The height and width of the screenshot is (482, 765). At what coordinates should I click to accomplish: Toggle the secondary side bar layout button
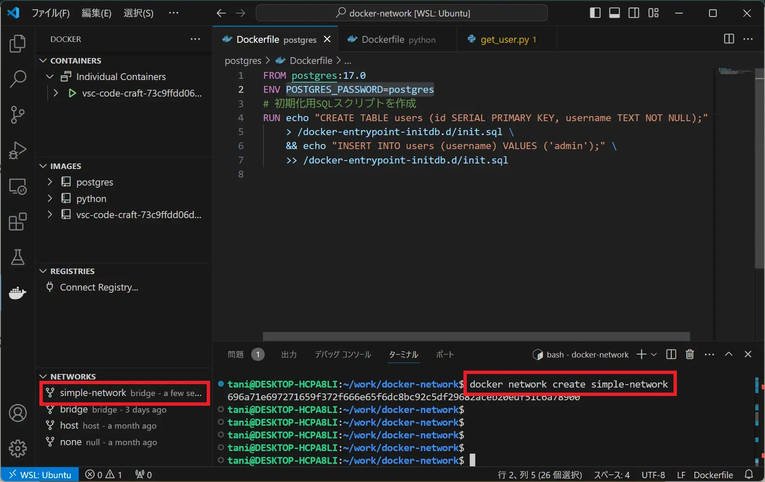[634, 13]
